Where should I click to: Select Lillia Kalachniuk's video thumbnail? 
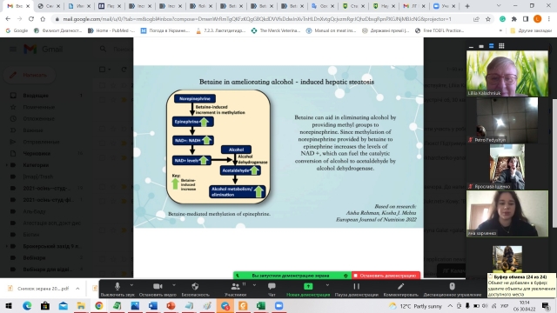click(x=507, y=73)
